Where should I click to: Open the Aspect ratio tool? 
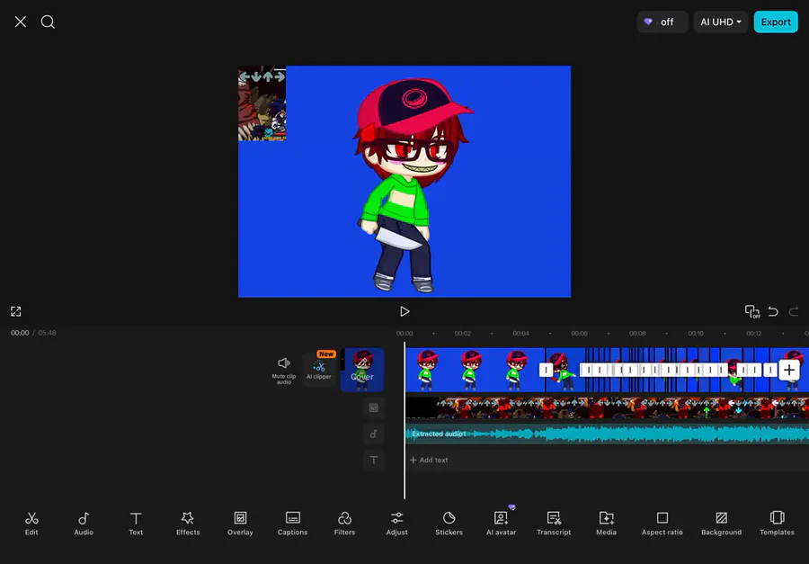662,524
